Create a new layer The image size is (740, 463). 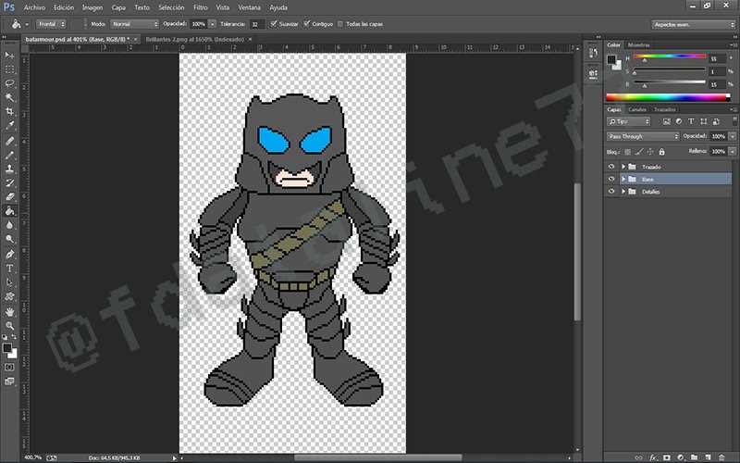pos(708,457)
